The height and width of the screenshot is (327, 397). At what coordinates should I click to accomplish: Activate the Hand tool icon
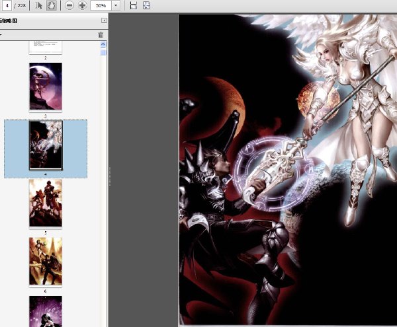tap(52, 5)
